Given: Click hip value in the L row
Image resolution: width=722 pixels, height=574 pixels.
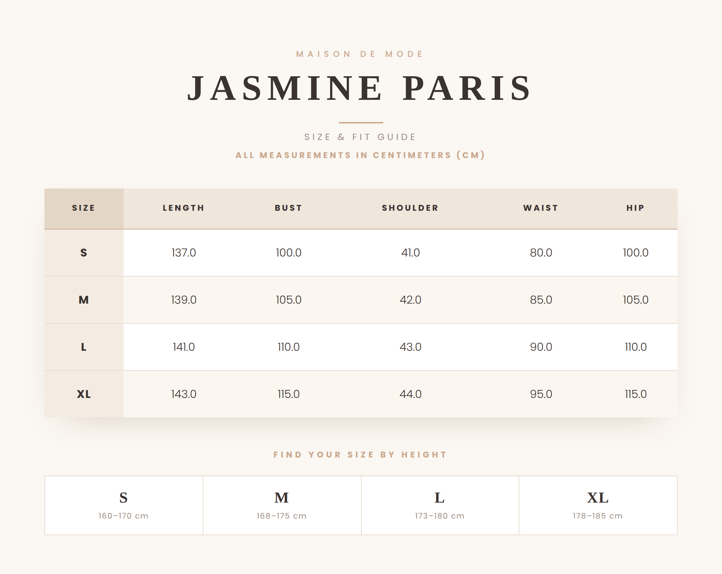Looking at the screenshot, I should (x=636, y=347).
